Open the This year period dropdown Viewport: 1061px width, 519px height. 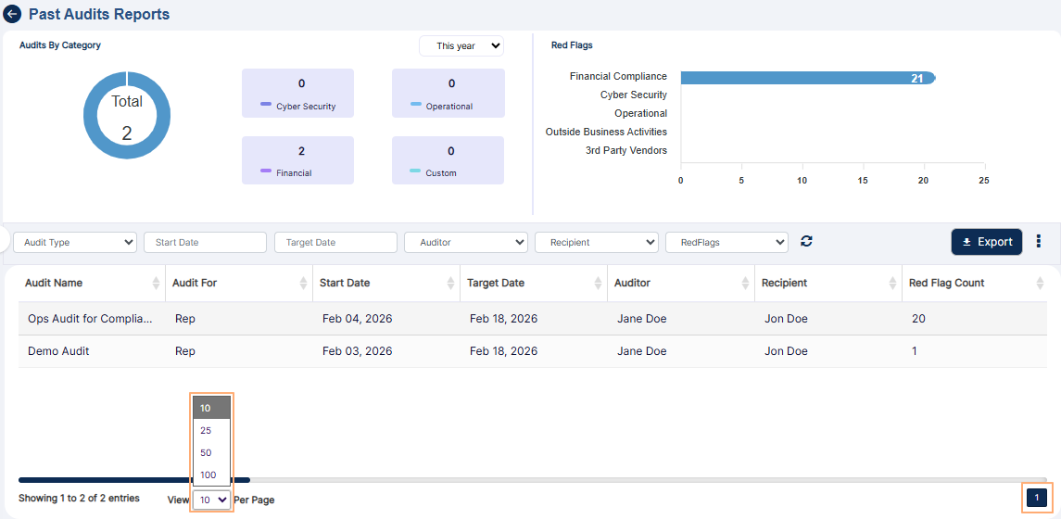pyautogui.click(x=461, y=46)
